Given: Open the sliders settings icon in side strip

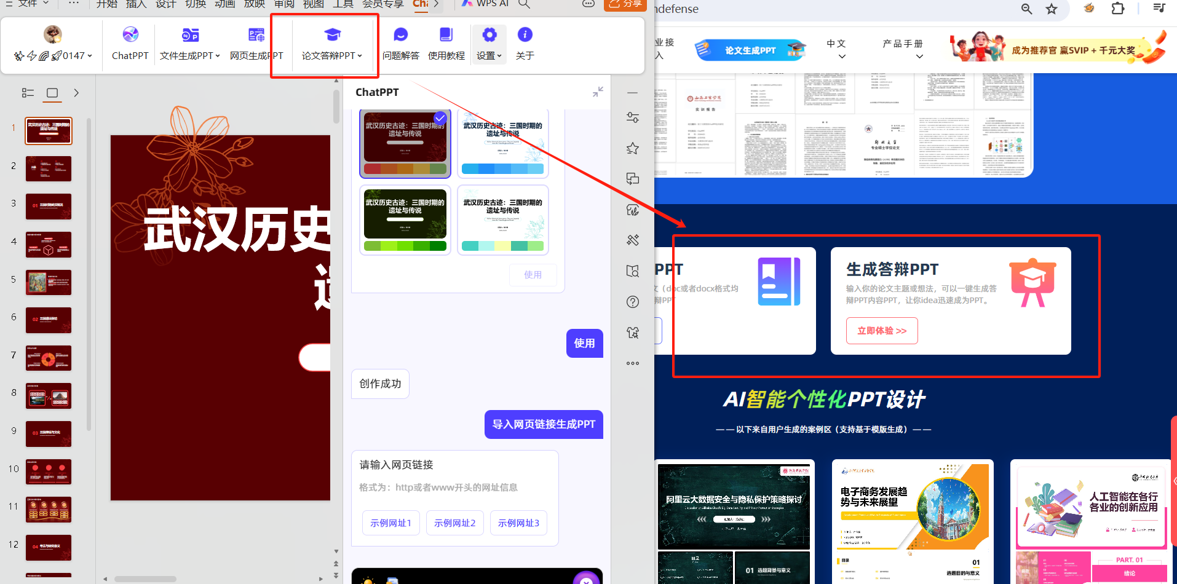Looking at the screenshot, I should tap(633, 117).
